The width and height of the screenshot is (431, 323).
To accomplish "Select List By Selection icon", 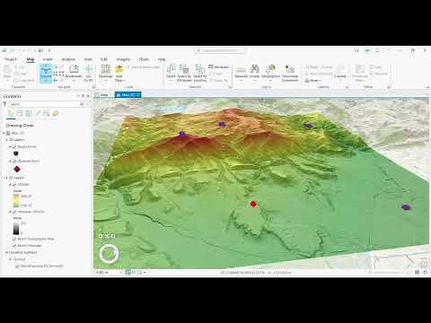I will pos(29,113).
